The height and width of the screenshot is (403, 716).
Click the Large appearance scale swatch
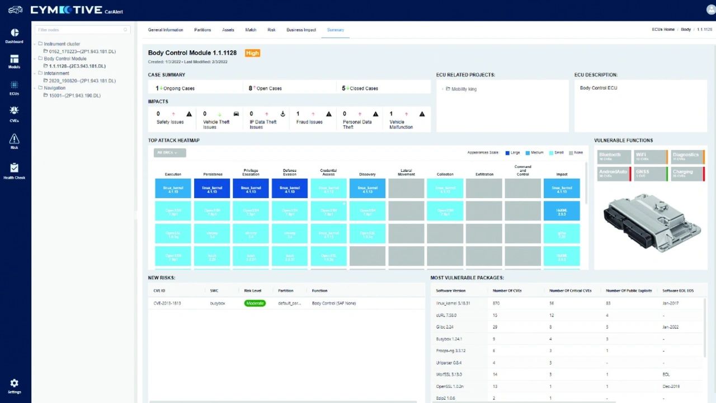point(507,152)
